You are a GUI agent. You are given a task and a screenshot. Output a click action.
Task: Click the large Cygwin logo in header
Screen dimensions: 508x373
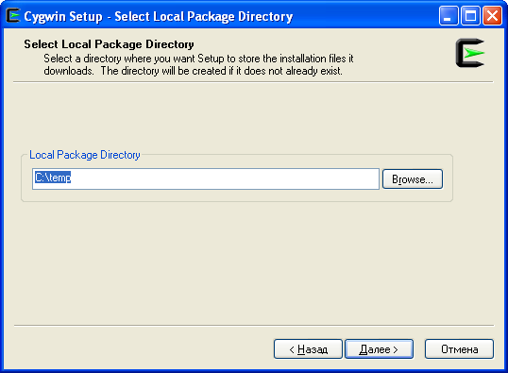coord(470,53)
